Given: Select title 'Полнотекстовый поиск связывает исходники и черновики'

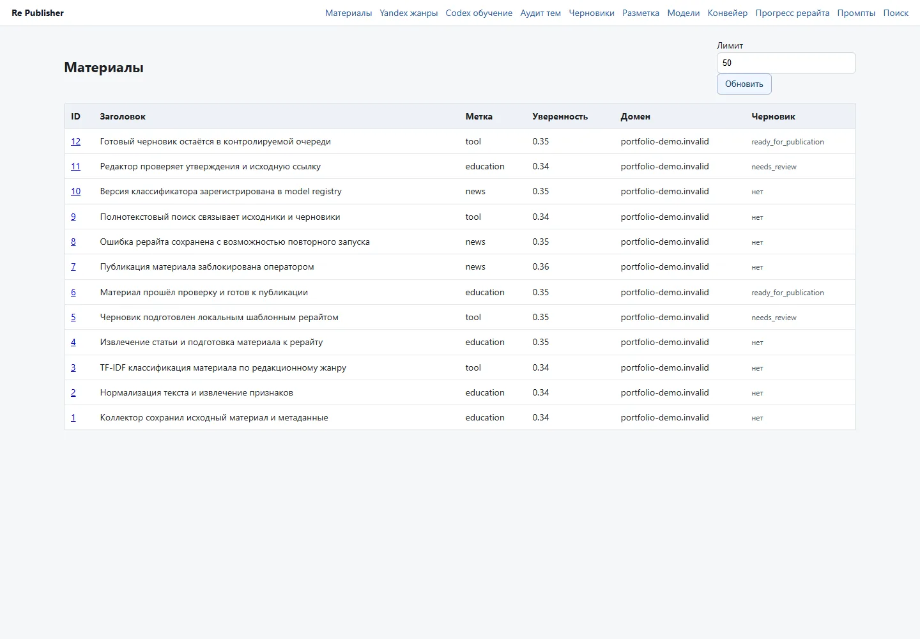Looking at the screenshot, I should pos(220,217).
